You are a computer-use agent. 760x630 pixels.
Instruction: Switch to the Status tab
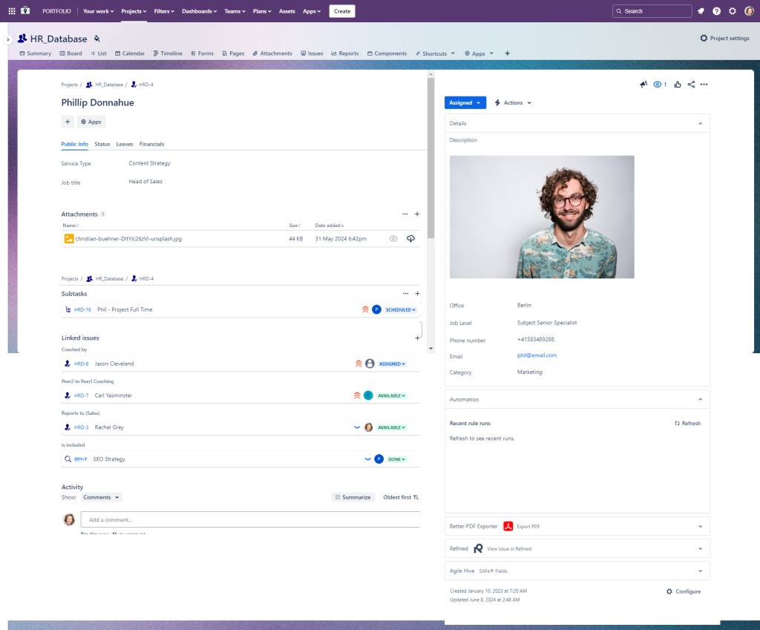tap(102, 144)
